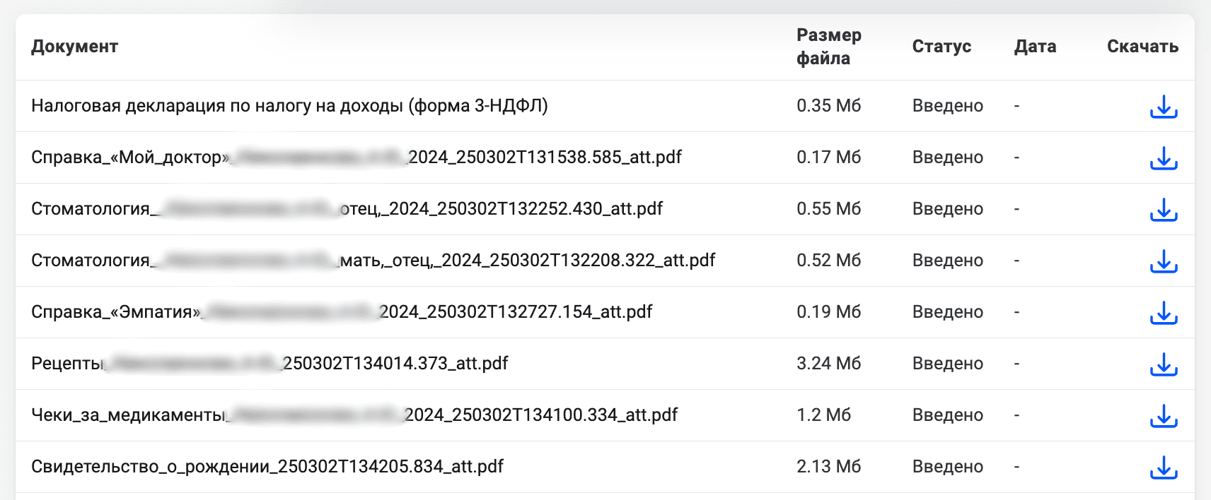Download the Свидетельство о рождении PDF
This screenshot has width=1211, height=500.
coord(1164,468)
